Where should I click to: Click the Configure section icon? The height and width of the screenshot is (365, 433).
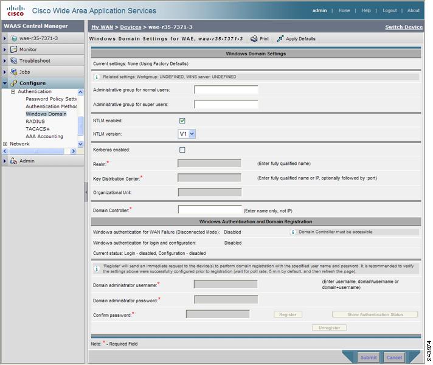[x=13, y=83]
